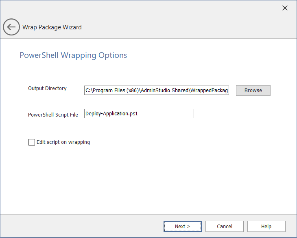Click the empty footer area left of Next
The width and height of the screenshot is (297, 238).
(x=81, y=227)
